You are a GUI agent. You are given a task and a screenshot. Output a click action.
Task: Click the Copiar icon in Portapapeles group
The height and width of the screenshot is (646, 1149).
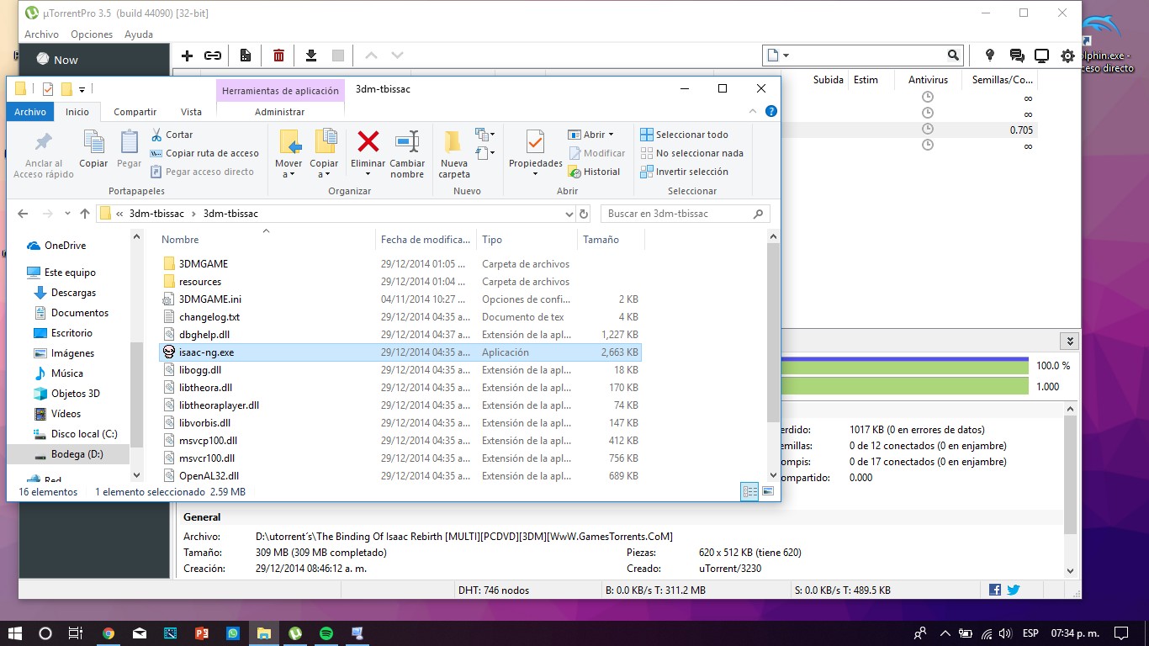pyautogui.click(x=93, y=140)
